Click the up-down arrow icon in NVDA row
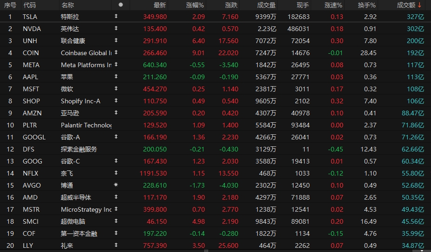The width and height of the screenshot is (431, 252). pos(116,29)
